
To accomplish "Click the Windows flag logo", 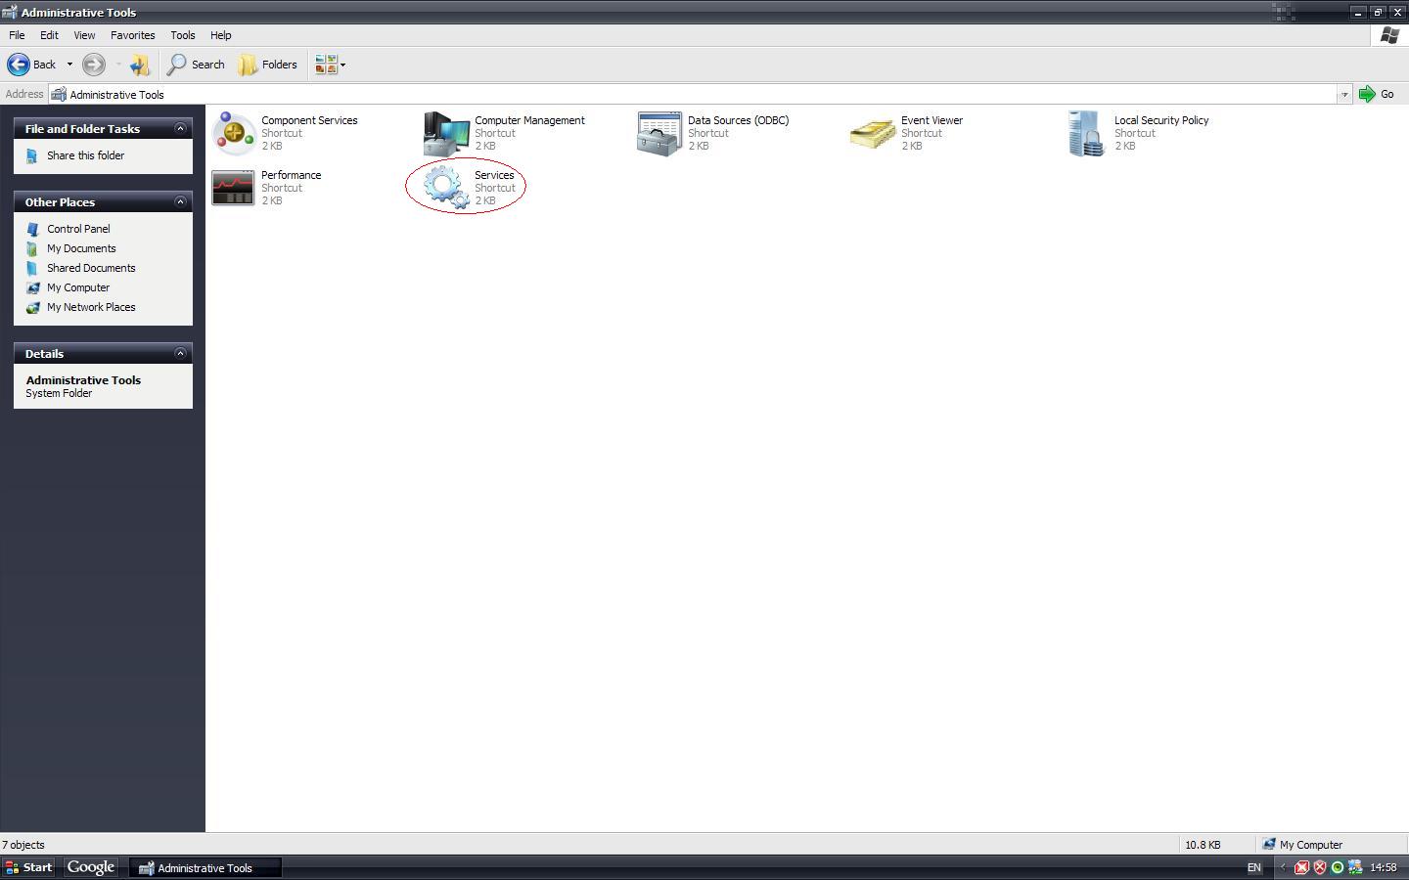I will pyautogui.click(x=1388, y=35).
